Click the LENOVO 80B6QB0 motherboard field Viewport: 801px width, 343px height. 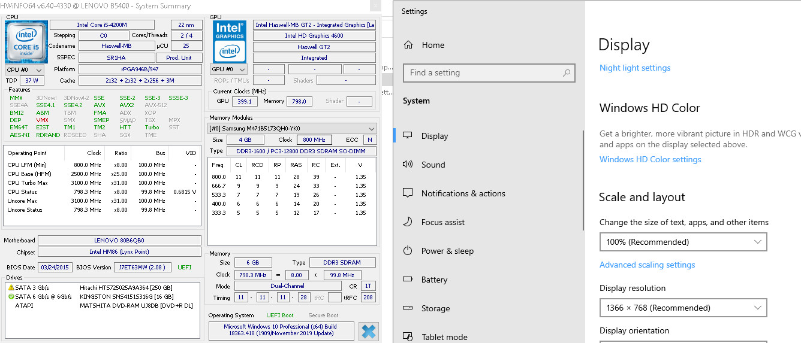point(119,241)
